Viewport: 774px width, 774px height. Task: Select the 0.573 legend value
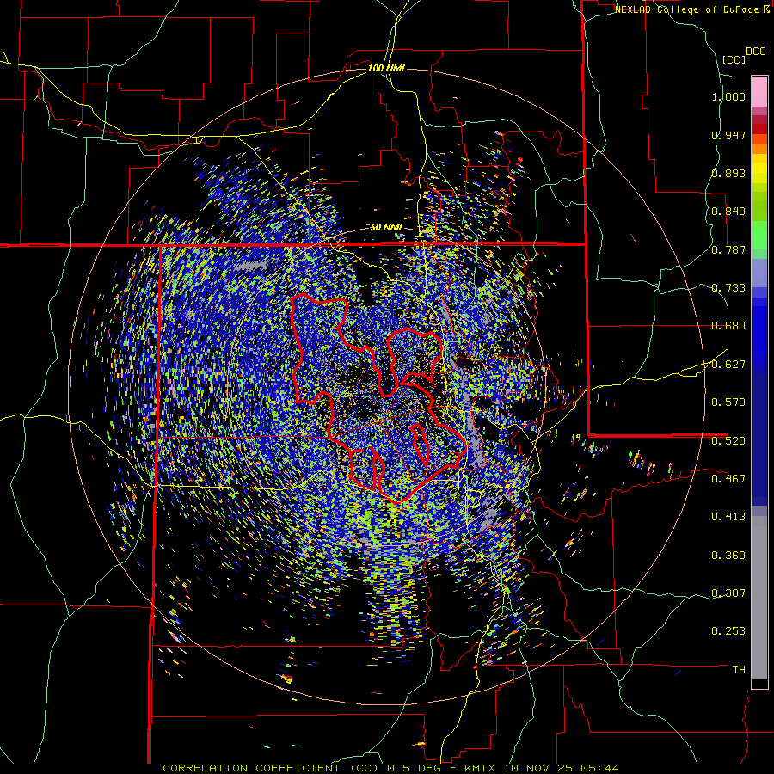728,402
